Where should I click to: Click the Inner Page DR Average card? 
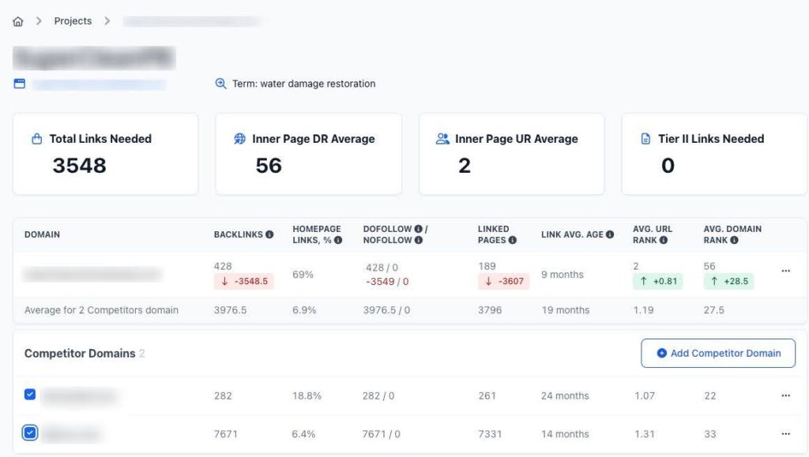coord(308,153)
